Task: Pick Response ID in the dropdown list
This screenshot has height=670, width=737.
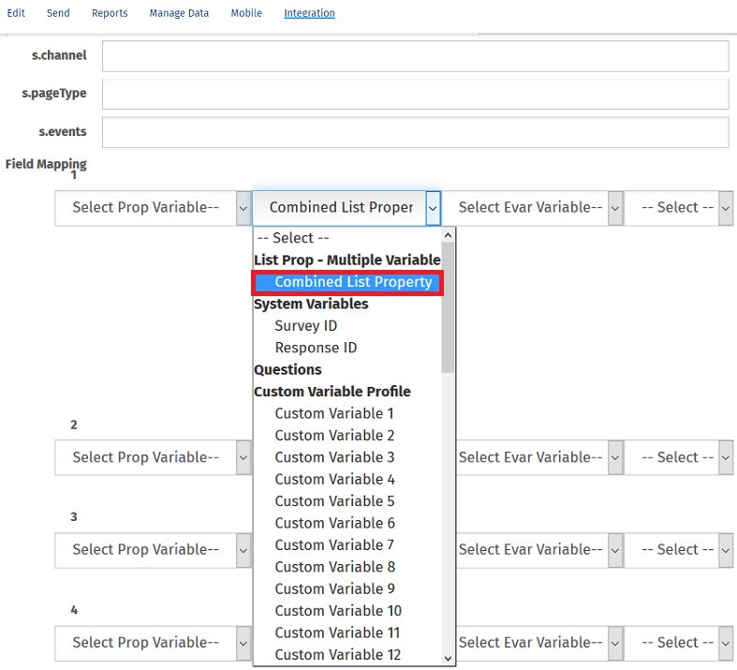Action: 316,348
